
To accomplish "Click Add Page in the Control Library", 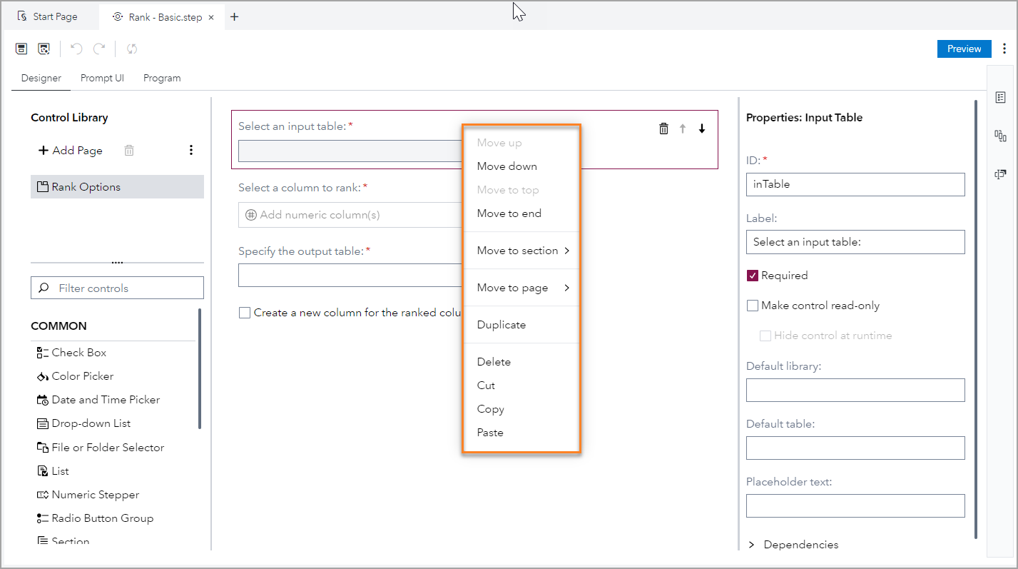I will click(x=70, y=150).
